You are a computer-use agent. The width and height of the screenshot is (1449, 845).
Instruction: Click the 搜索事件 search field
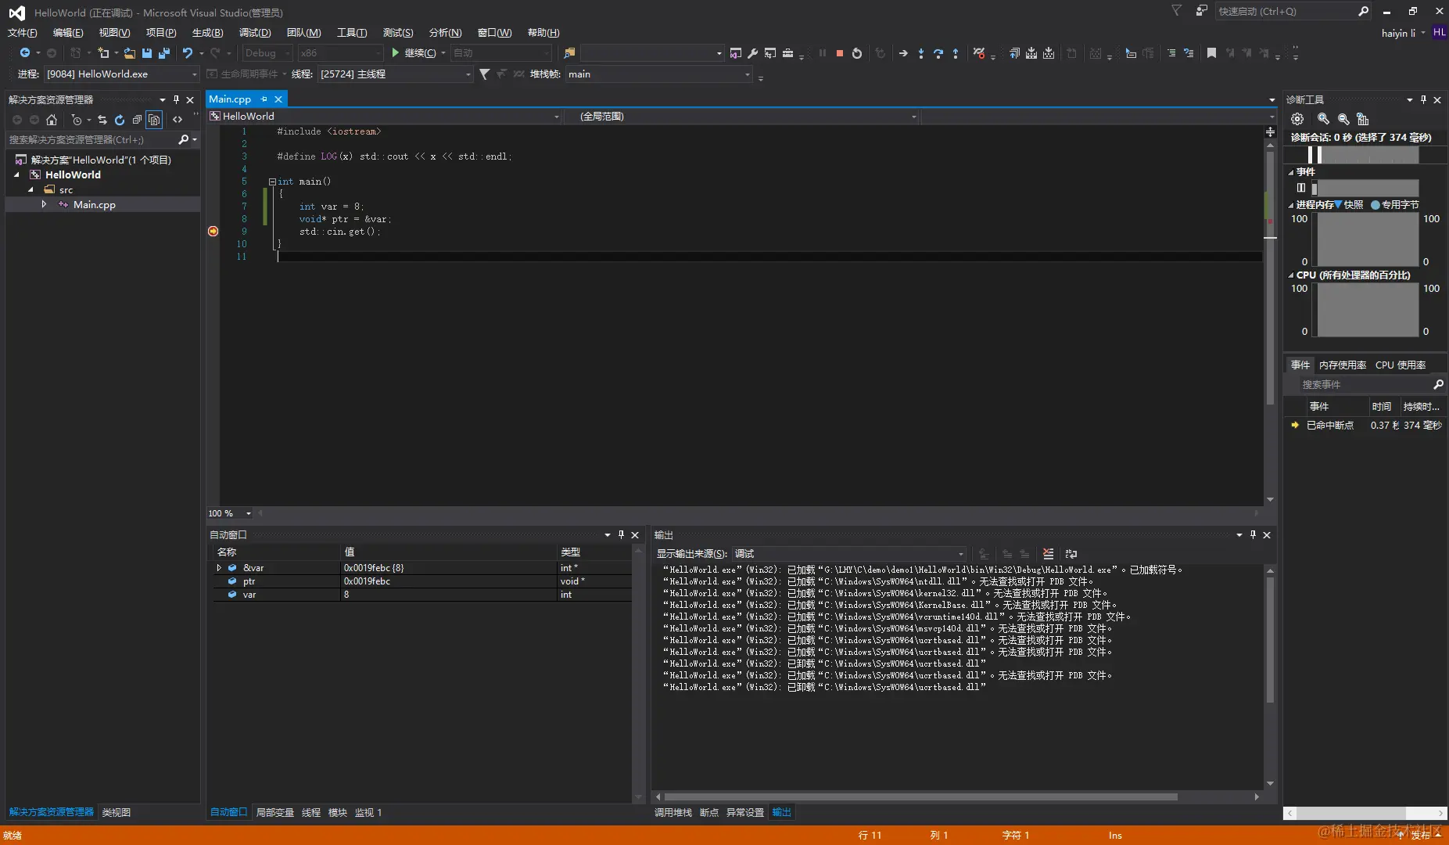click(x=1364, y=385)
